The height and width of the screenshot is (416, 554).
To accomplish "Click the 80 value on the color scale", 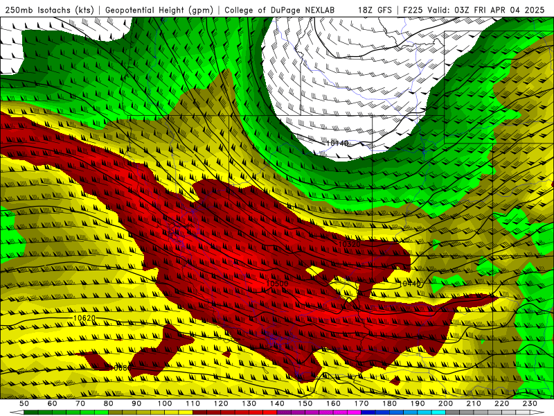I will click(x=109, y=404).
